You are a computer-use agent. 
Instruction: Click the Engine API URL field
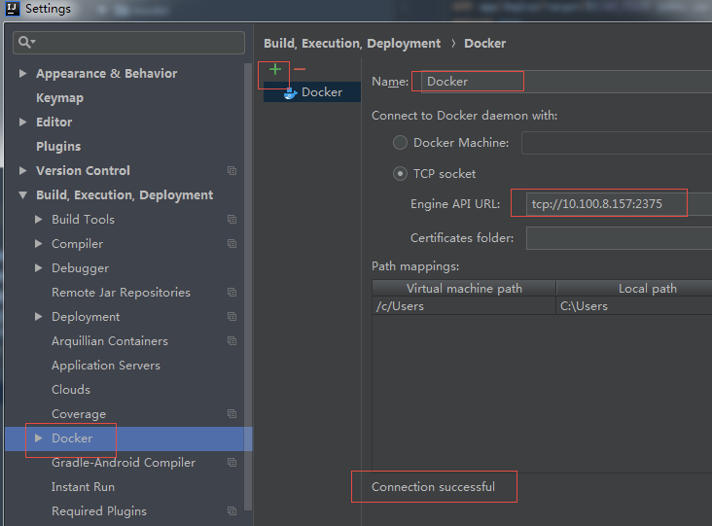coord(619,204)
